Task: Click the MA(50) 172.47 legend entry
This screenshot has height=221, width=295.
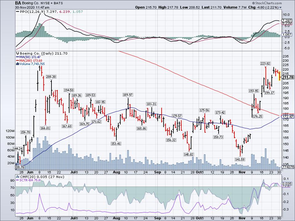Action: click(x=30, y=57)
